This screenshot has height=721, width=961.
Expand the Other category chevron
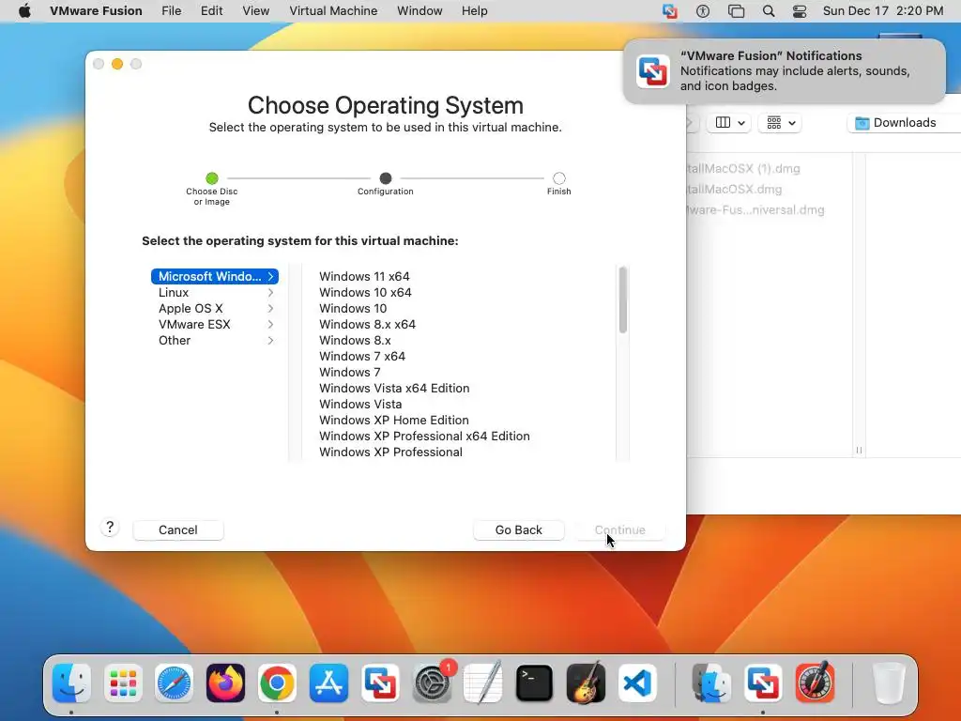[270, 340]
